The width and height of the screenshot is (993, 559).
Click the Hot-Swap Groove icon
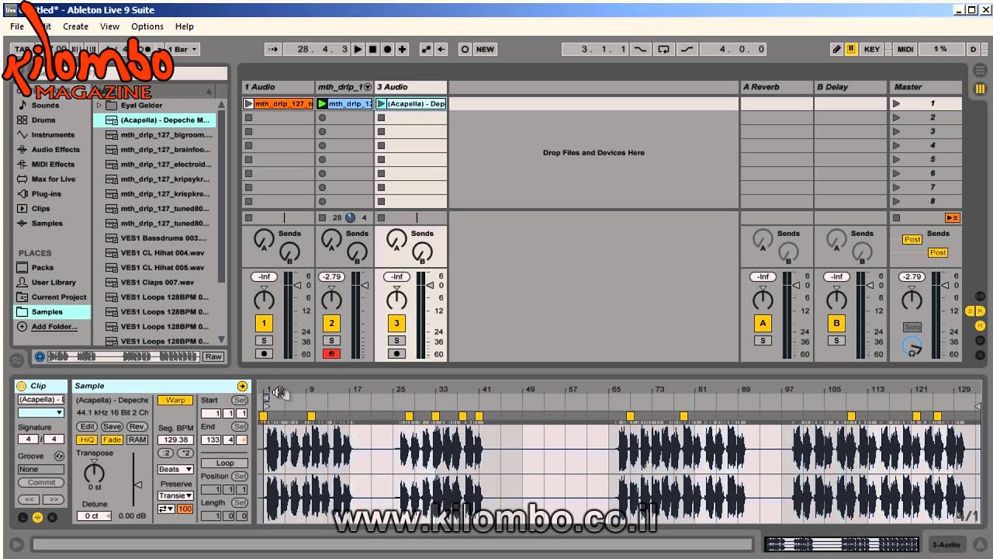59,457
